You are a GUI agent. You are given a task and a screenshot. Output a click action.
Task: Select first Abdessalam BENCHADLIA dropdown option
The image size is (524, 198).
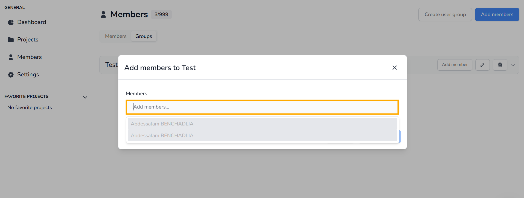pos(262,124)
